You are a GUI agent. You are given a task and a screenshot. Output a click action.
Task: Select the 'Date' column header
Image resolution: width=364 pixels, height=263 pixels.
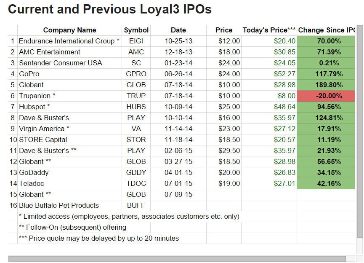(178, 30)
